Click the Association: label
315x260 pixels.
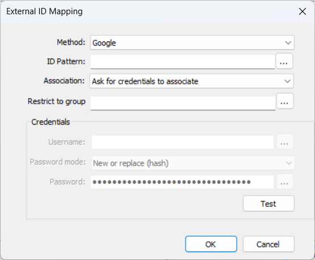pos(64,81)
